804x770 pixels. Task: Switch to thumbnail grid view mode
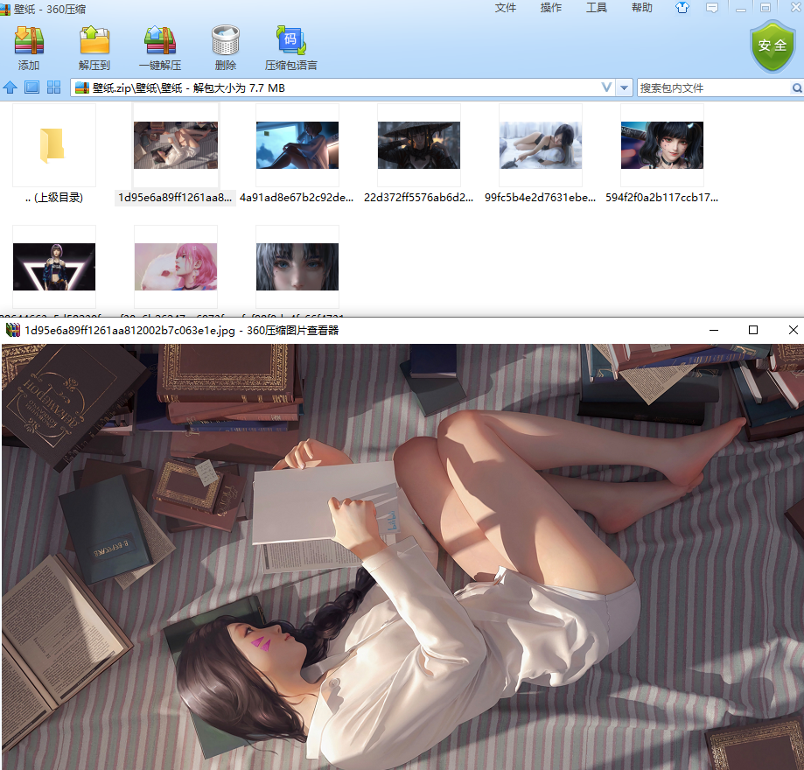(x=53, y=87)
